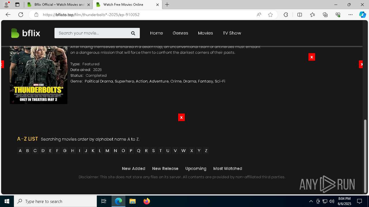
Task: Open File Explorer from taskbar
Action: pyautogui.click(x=132, y=201)
